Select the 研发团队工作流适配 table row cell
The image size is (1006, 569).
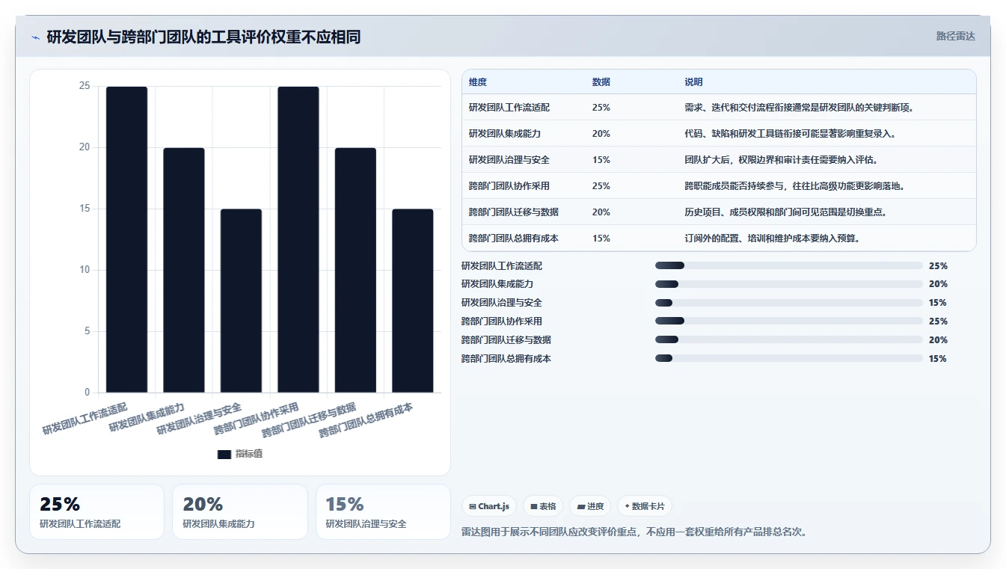(x=509, y=108)
